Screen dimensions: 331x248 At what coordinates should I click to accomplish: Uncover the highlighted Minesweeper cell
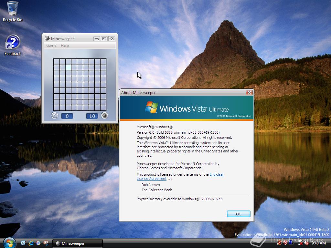pos(68,67)
